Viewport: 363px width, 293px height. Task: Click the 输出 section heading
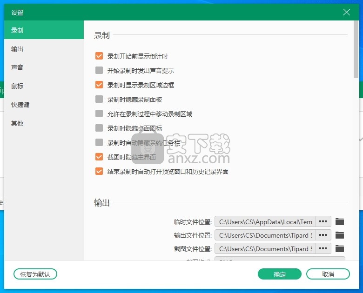(x=101, y=202)
